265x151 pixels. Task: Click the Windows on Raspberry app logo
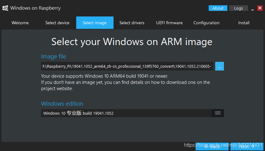[x=5, y=8]
